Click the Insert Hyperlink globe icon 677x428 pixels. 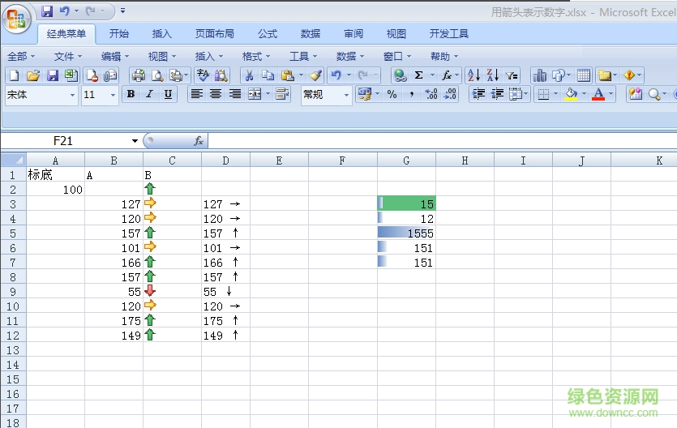399,75
